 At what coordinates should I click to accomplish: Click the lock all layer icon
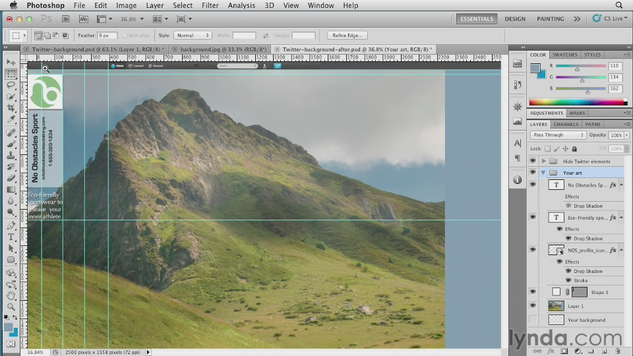pos(574,149)
